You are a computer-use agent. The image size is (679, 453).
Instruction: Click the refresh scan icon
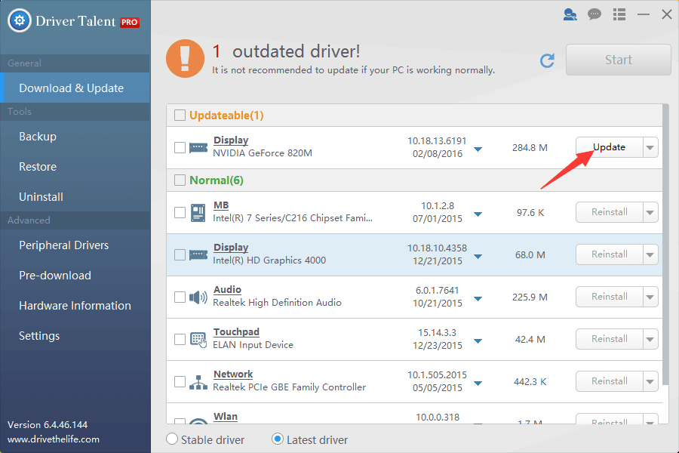click(548, 60)
